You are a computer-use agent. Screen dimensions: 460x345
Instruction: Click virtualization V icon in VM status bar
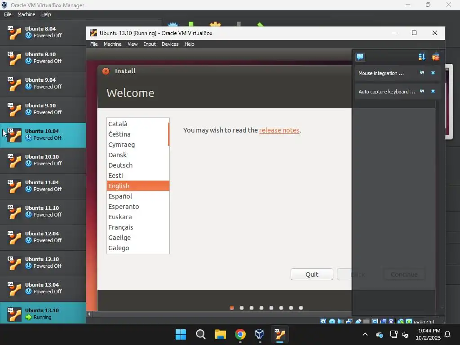(392, 322)
